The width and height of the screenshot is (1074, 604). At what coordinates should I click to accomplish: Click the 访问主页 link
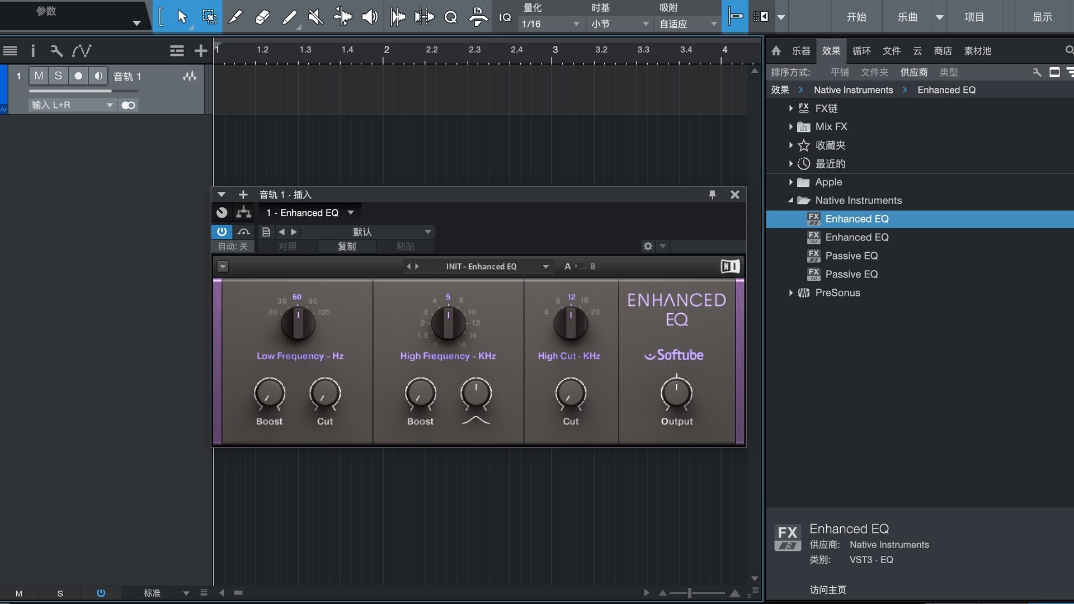tap(828, 589)
